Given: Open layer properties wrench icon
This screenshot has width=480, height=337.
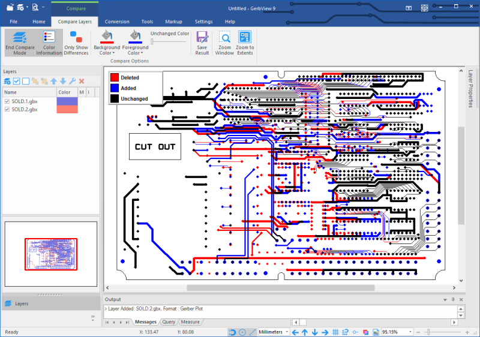Looking at the screenshot, I should (x=72, y=81).
